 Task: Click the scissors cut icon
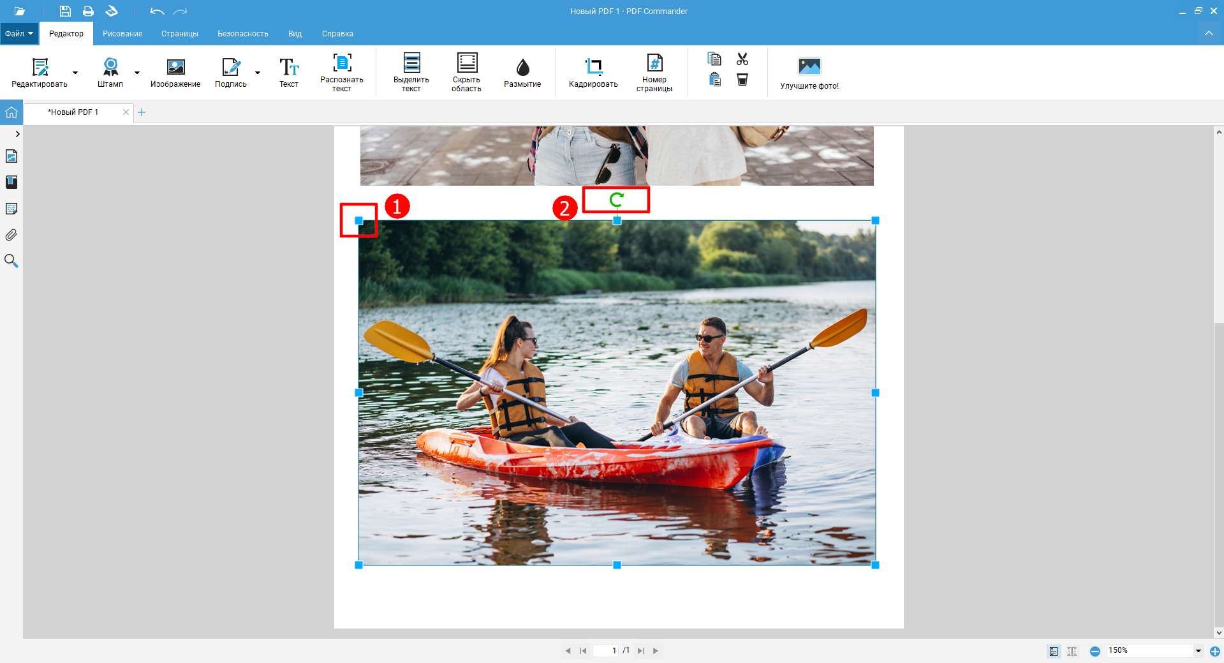point(742,59)
